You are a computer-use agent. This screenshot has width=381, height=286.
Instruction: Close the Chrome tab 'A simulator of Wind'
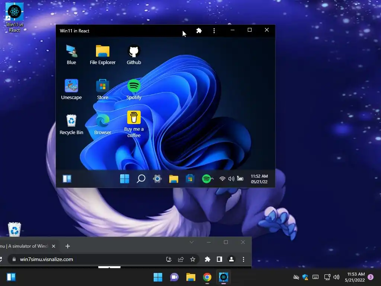[x=54, y=246]
